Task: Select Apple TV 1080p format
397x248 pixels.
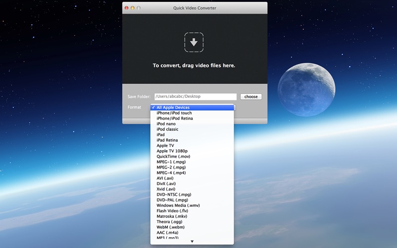Action: click(x=192, y=151)
